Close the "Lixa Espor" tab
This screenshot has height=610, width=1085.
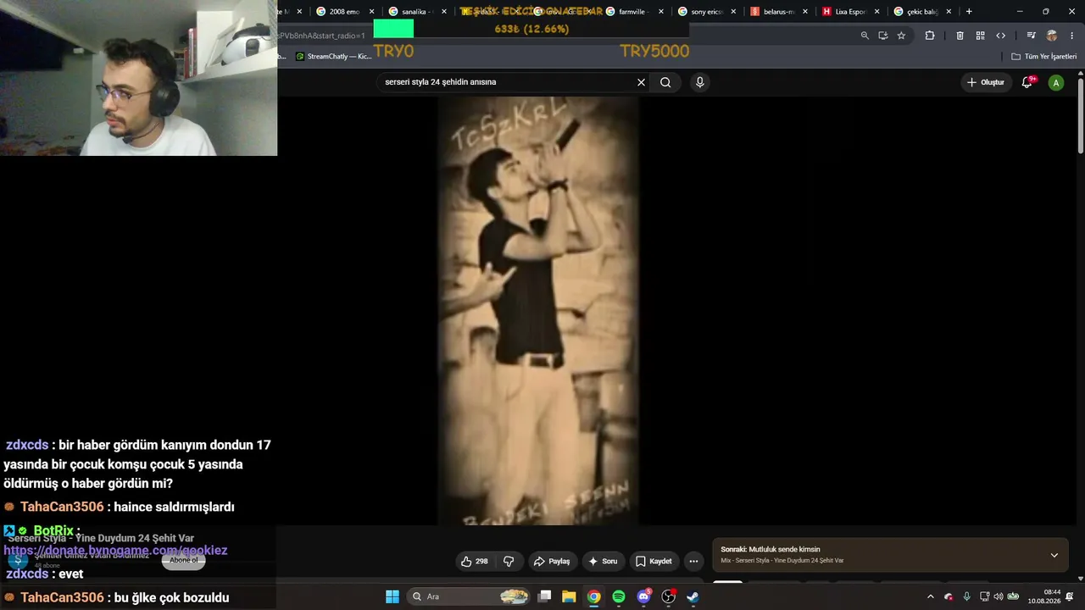coord(876,12)
